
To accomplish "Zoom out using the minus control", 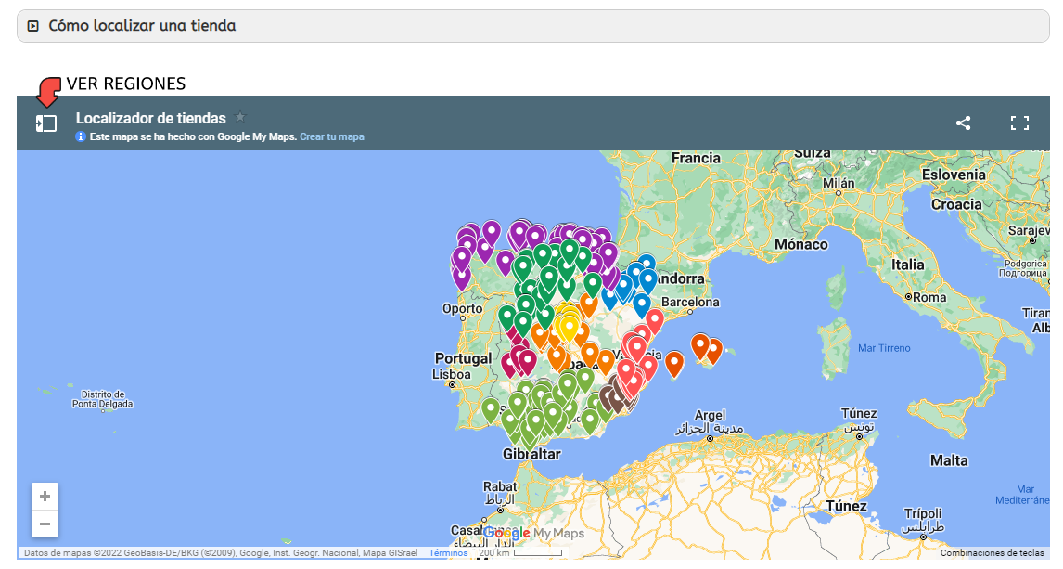I will (x=45, y=524).
